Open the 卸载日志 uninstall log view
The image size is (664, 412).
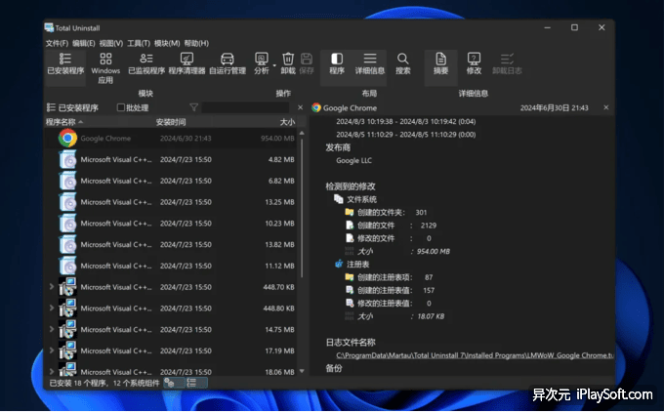(x=507, y=64)
